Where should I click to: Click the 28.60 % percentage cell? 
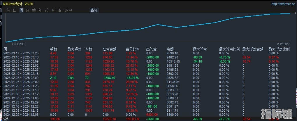coord(132,82)
